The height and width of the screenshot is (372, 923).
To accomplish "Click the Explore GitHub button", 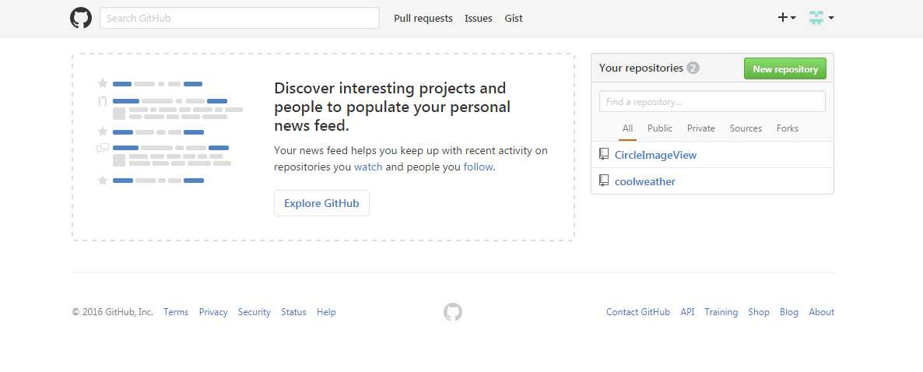I will click(x=321, y=203).
